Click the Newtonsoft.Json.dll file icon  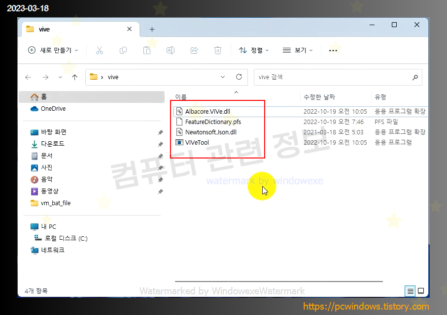pyautogui.click(x=179, y=132)
